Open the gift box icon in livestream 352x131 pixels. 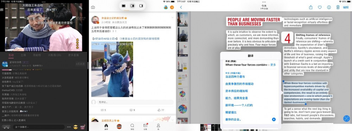click(x=83, y=127)
